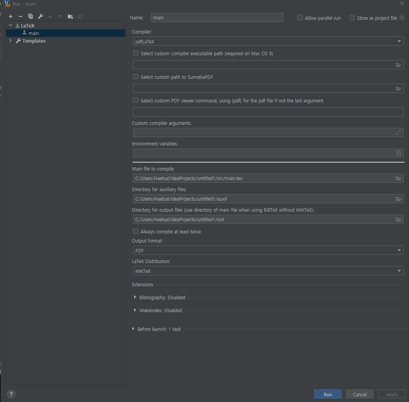Copy the main run configuration

[x=30, y=16]
